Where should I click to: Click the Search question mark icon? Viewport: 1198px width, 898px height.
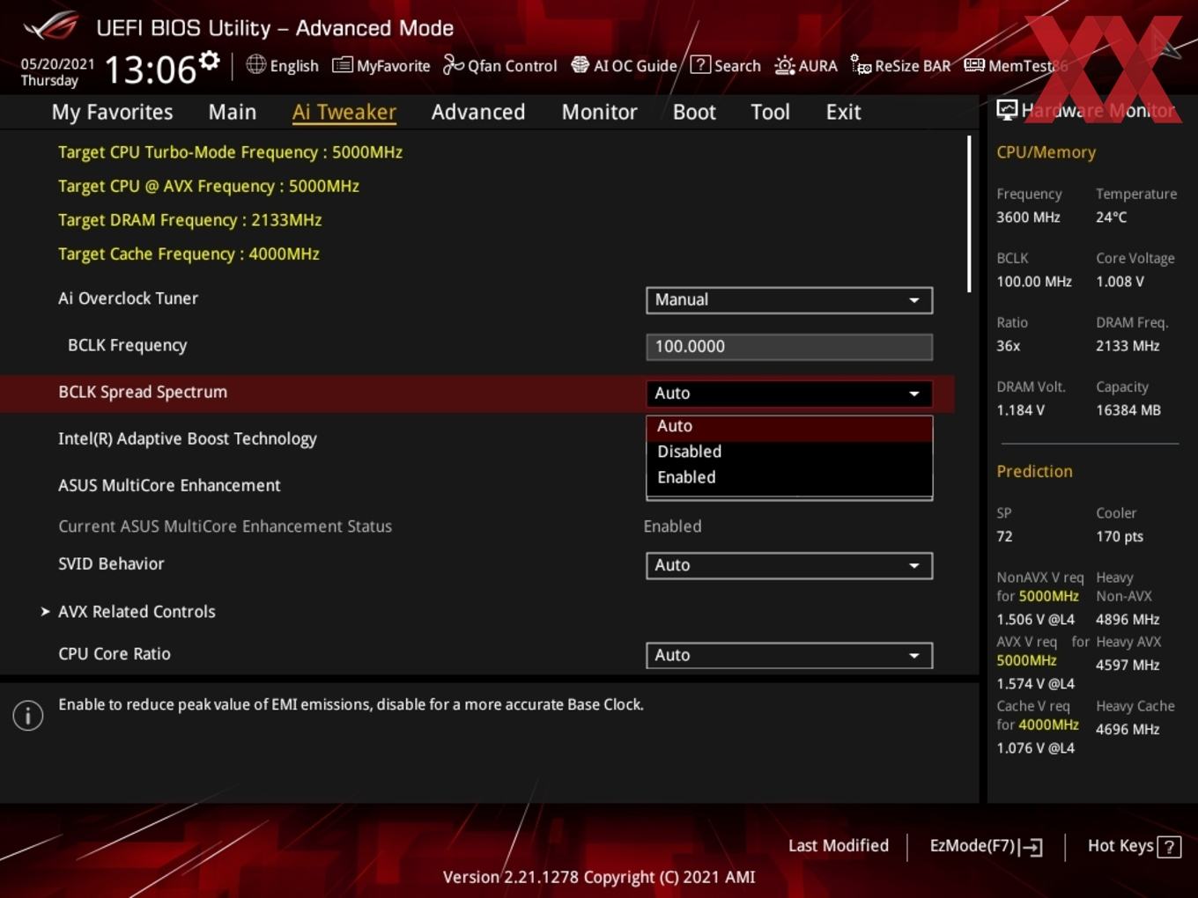(x=700, y=64)
